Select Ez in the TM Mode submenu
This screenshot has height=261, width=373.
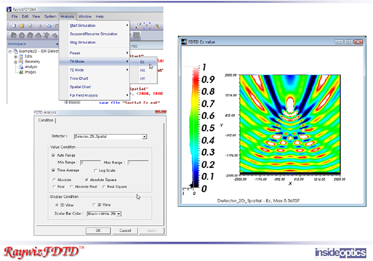(143, 62)
